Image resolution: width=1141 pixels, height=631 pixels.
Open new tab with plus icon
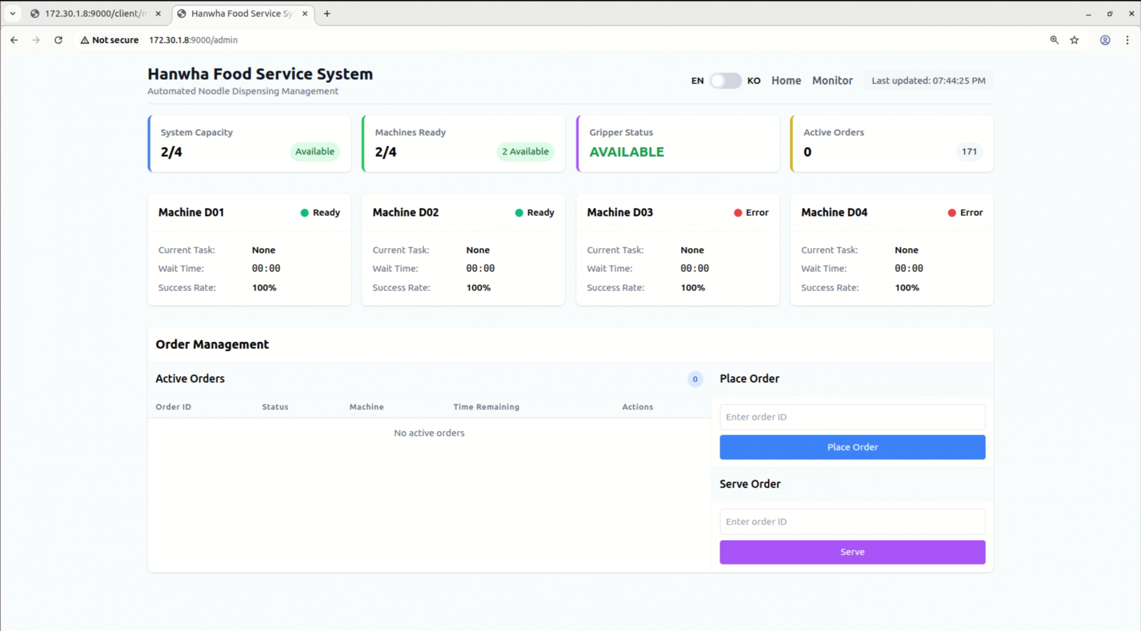coord(327,14)
